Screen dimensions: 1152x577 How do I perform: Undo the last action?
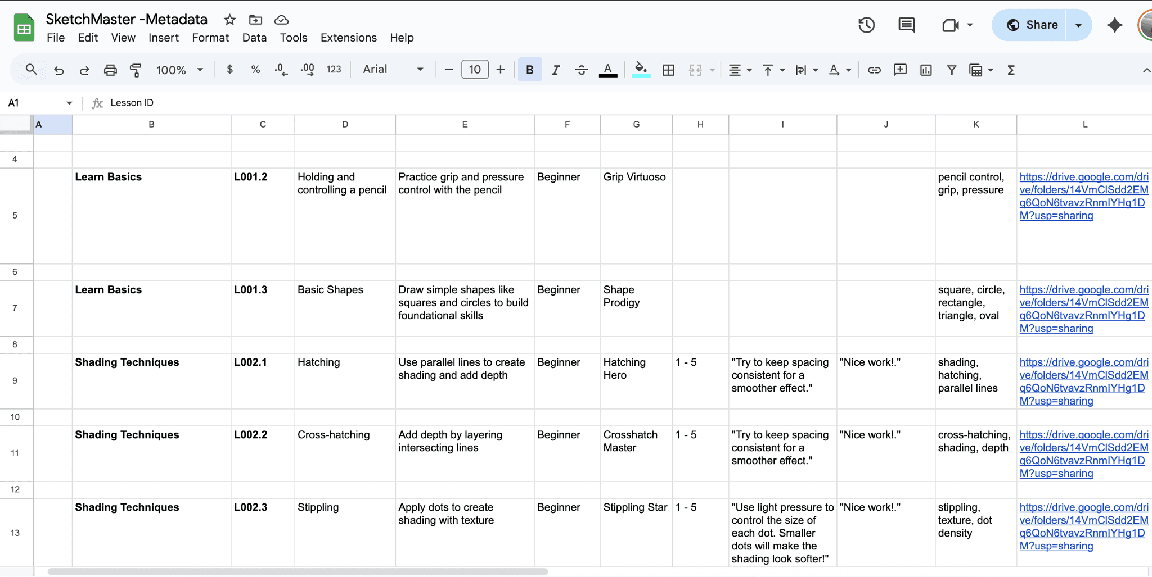(x=58, y=70)
